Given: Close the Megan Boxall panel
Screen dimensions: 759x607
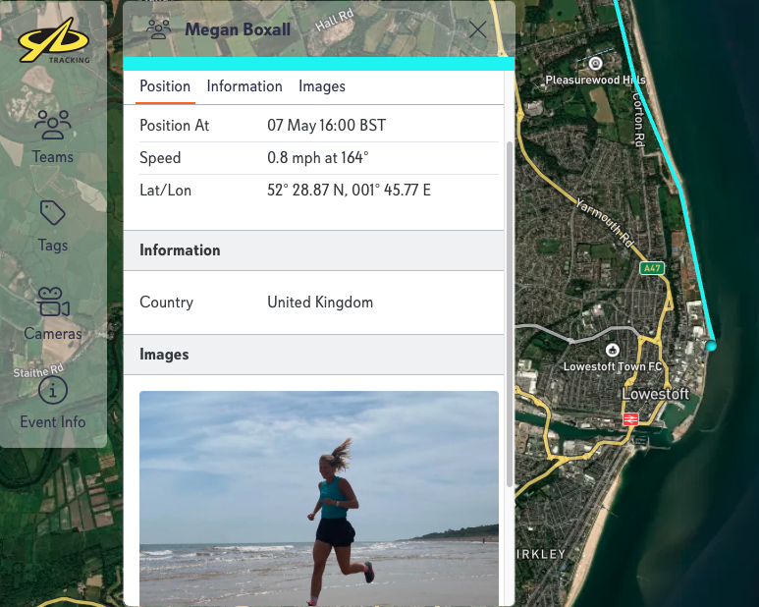Looking at the screenshot, I should point(478,30).
